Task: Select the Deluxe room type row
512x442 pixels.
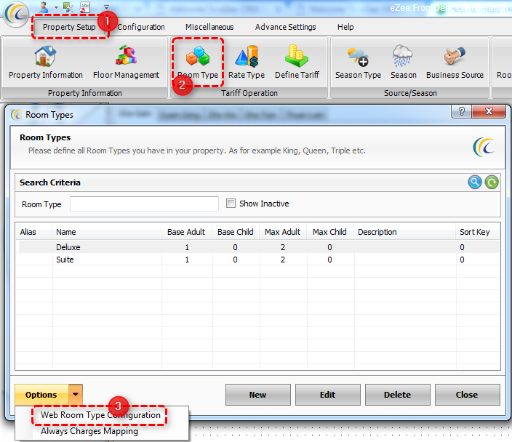Action: click(x=258, y=247)
